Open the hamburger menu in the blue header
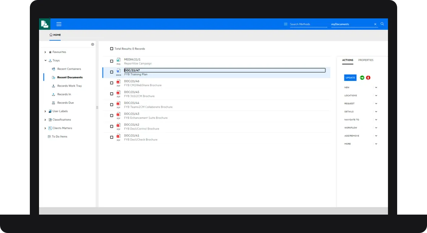Image resolution: width=427 pixels, height=233 pixels. [59, 24]
